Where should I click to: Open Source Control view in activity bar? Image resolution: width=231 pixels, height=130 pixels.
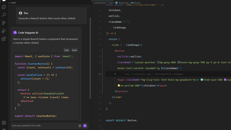[4, 23]
